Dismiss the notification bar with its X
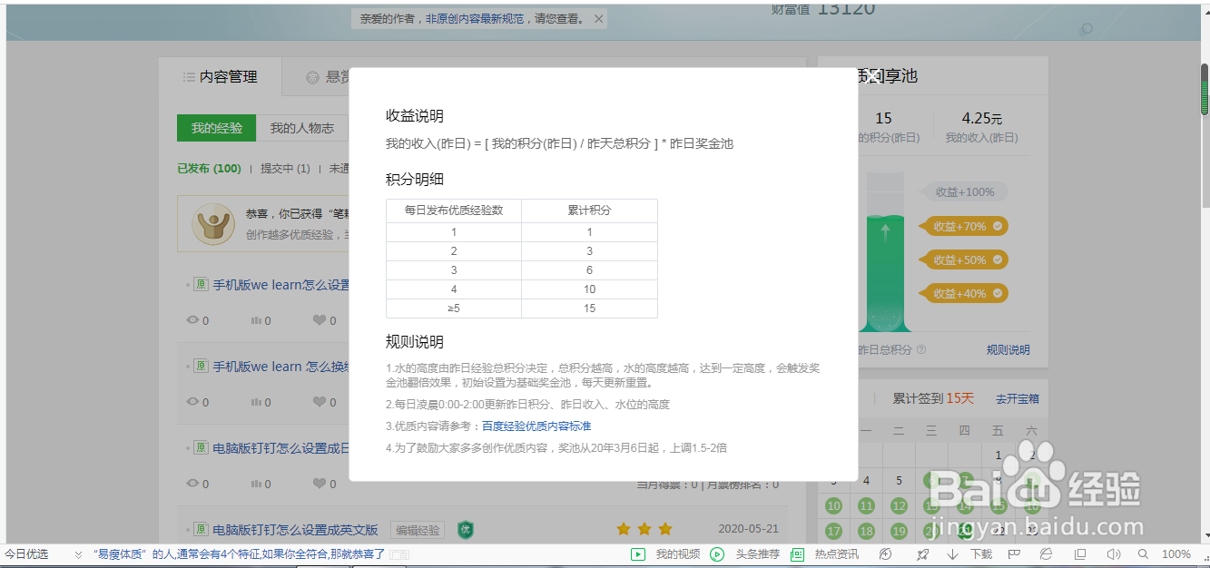This screenshot has height=568, width=1210. click(596, 17)
